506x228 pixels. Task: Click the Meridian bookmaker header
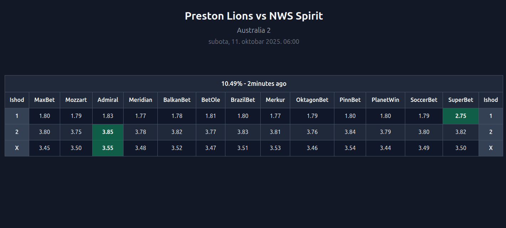tap(140, 100)
